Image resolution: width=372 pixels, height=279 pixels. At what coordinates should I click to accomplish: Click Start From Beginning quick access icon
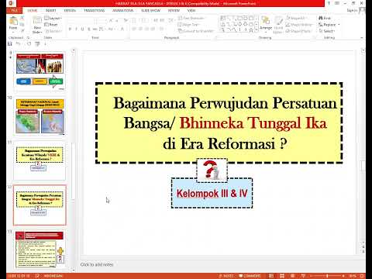pyautogui.click(x=38, y=44)
